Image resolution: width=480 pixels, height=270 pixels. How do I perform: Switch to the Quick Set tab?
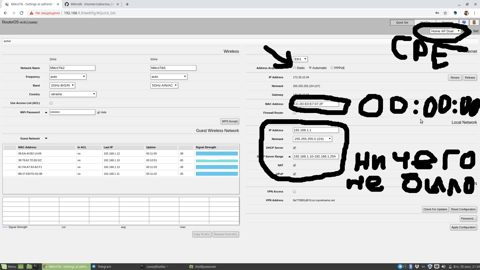402,22
